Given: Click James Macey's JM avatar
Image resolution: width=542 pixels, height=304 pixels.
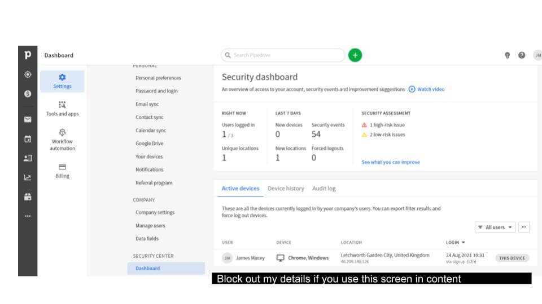Looking at the screenshot, I should [x=227, y=258].
